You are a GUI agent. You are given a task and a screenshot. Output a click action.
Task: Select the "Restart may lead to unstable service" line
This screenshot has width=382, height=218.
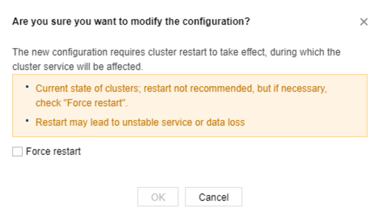140,122
